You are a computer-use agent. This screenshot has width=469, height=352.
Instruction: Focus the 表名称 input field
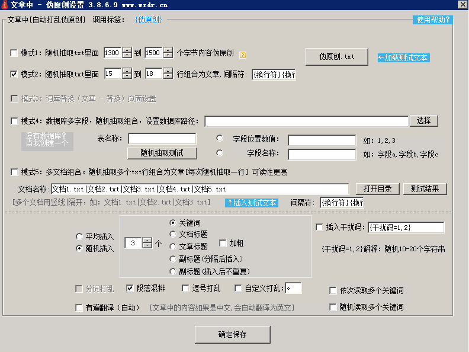(x=162, y=139)
